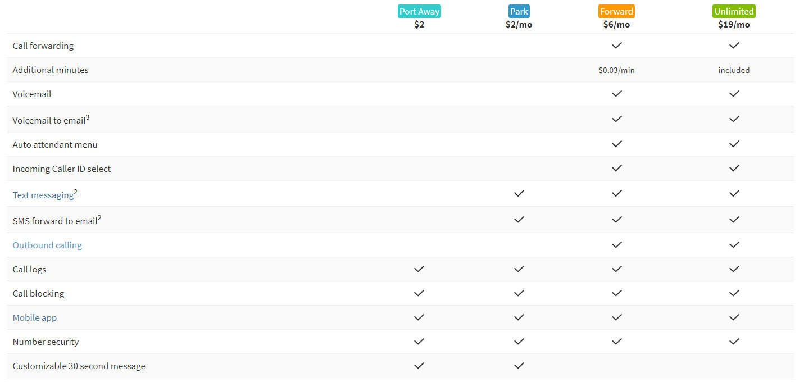Viewport: 804px width, 382px height.
Task: Click the $0.03/min additional minutes price
Action: tap(616, 70)
